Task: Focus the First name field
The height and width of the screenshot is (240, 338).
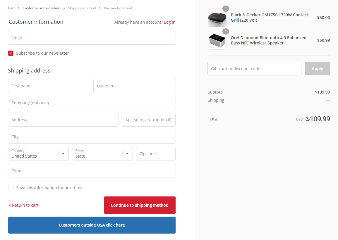Action: coord(49,86)
